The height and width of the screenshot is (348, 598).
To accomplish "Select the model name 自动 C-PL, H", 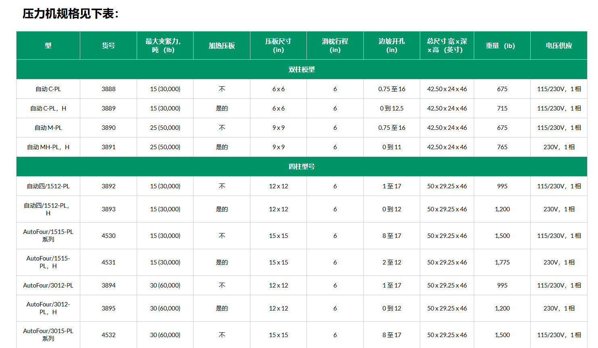I will (x=48, y=108).
